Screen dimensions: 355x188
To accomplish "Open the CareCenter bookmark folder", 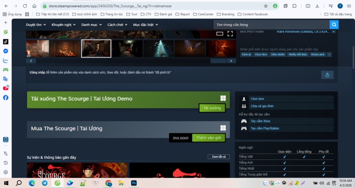I will click(x=203, y=14).
